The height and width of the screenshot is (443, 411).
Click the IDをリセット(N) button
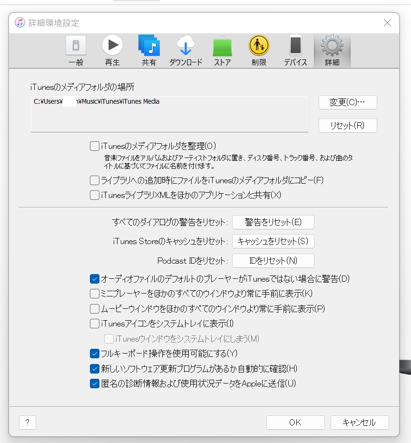pos(273,260)
